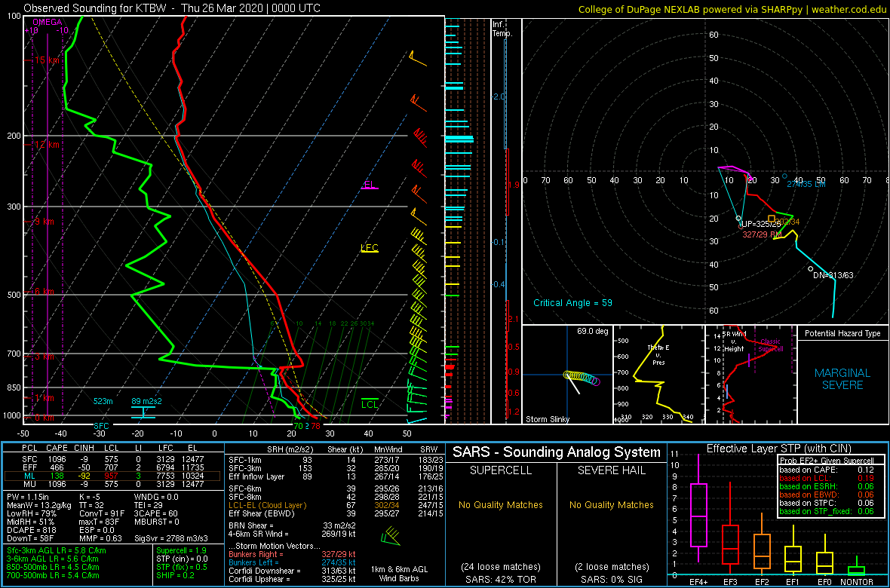Viewport: 890px width, 588px height.
Task: Click the 1km & 6km AGL wind barb icon
Action: pos(391,534)
